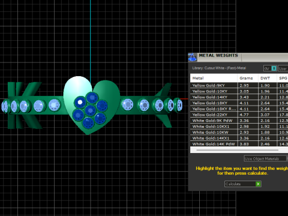The image size is (288, 216).
Task: Sort table by Metal column header
Action: (214, 78)
